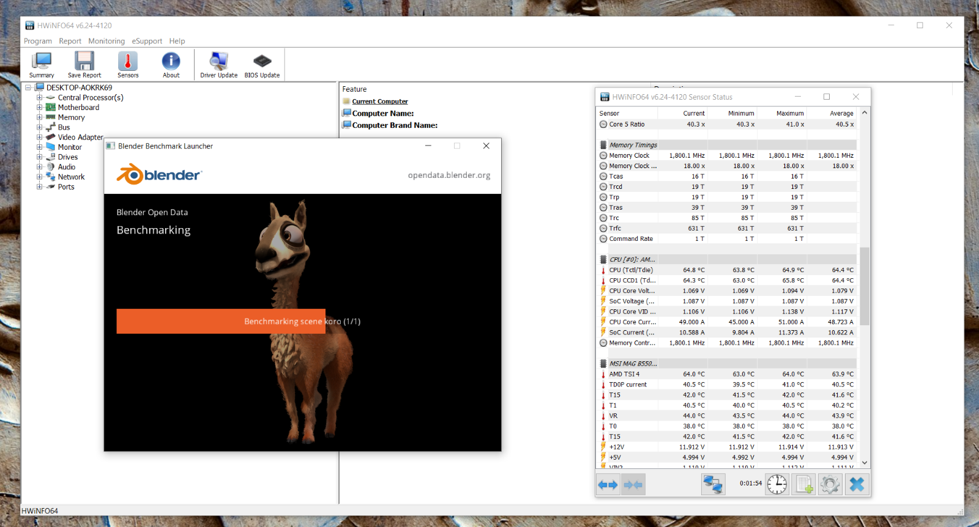
Task: Expand the Network tree node
Action: 39,177
